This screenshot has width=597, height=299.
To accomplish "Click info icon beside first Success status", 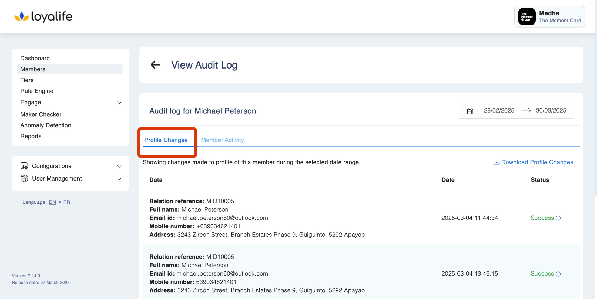I will (558, 218).
